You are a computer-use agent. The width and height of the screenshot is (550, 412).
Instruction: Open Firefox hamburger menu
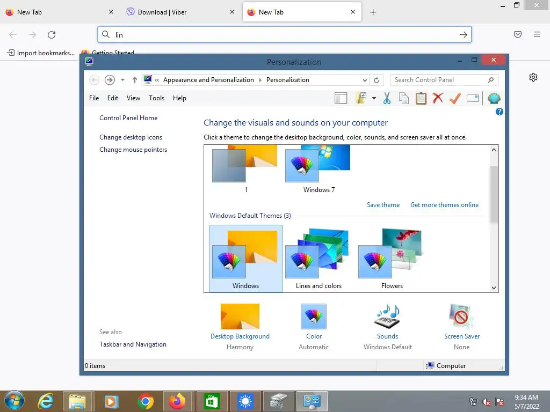point(537,34)
